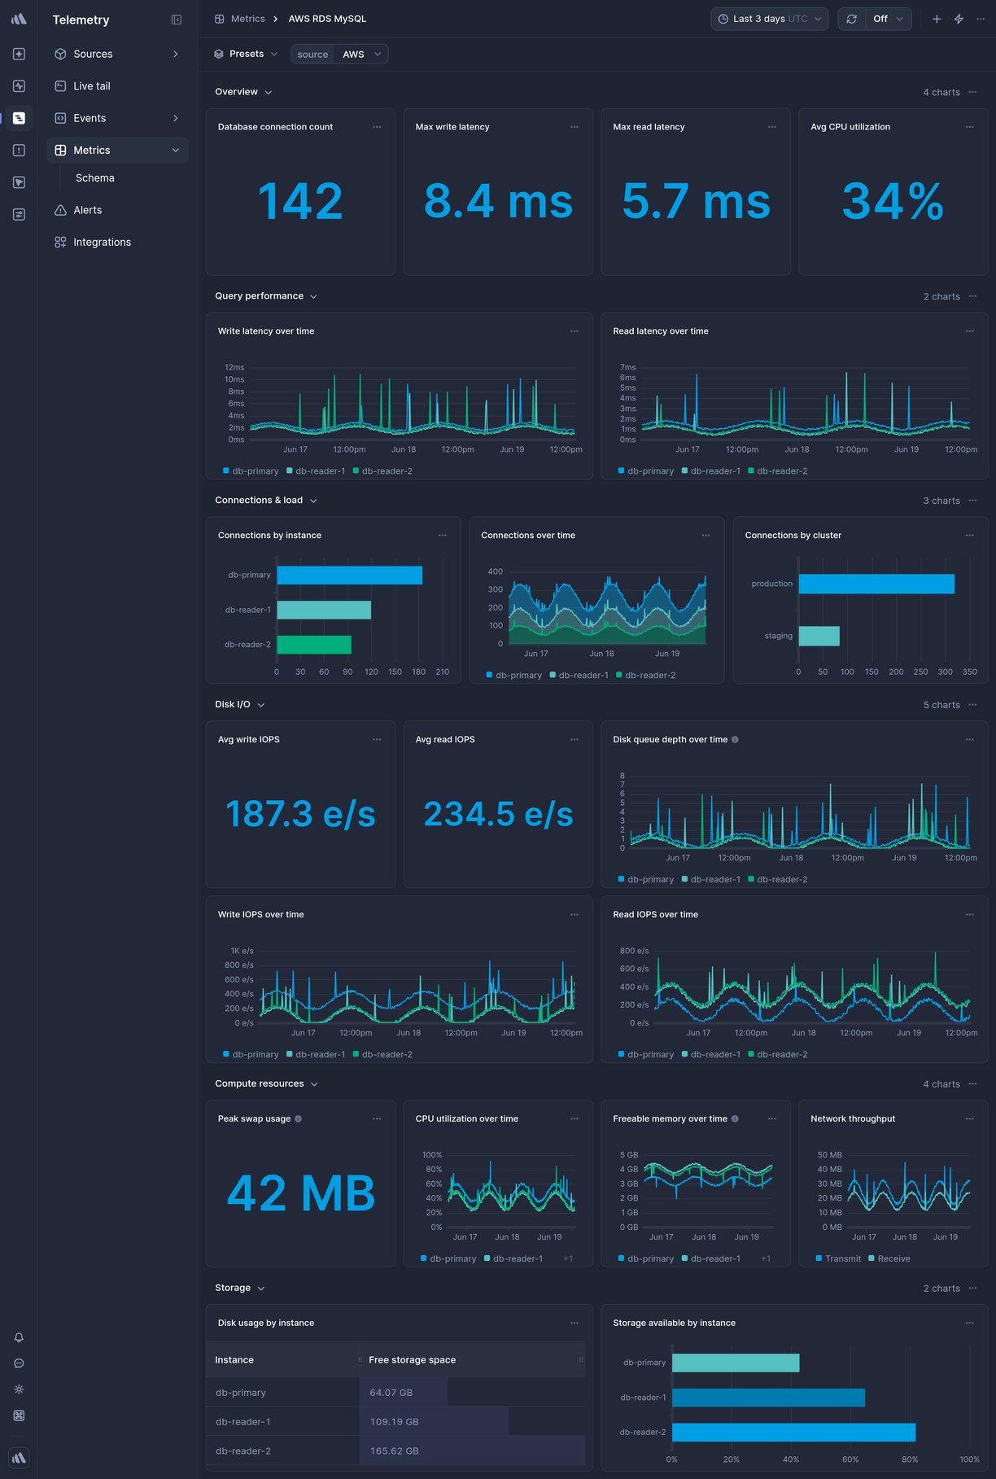Toggle db-primary legend in CPU utilization chart
The width and height of the screenshot is (996, 1479).
(448, 1258)
